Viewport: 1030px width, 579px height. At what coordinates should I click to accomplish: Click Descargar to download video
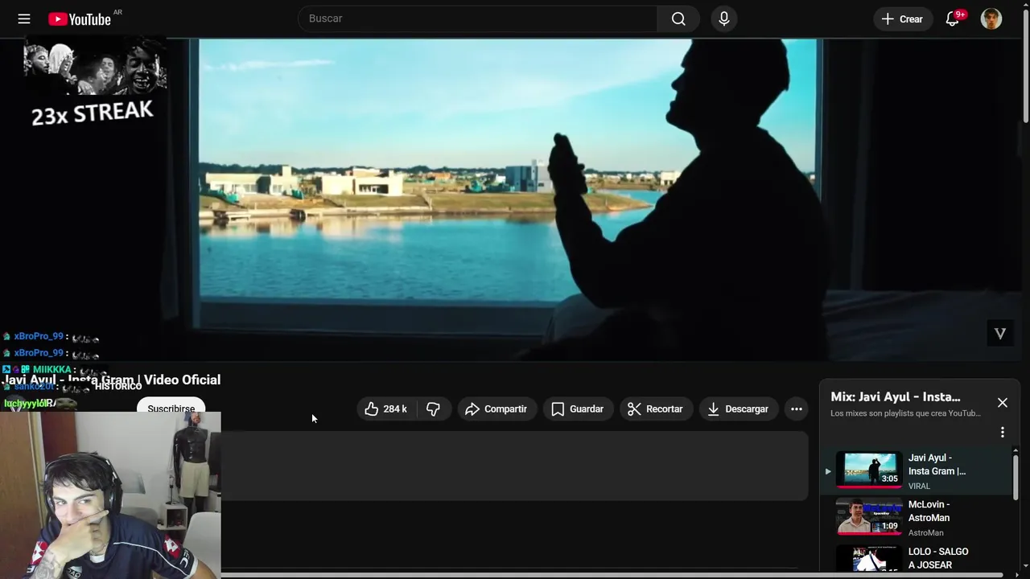point(738,409)
